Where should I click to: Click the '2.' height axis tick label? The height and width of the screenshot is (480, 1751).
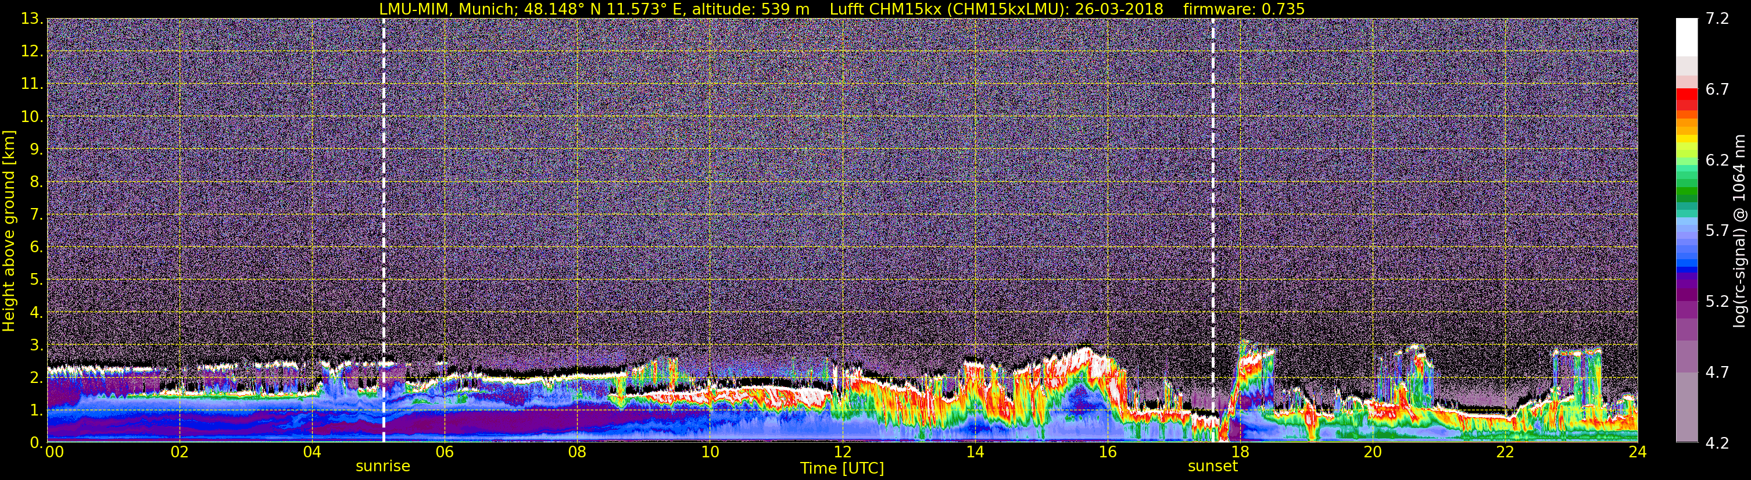[x=35, y=378]
